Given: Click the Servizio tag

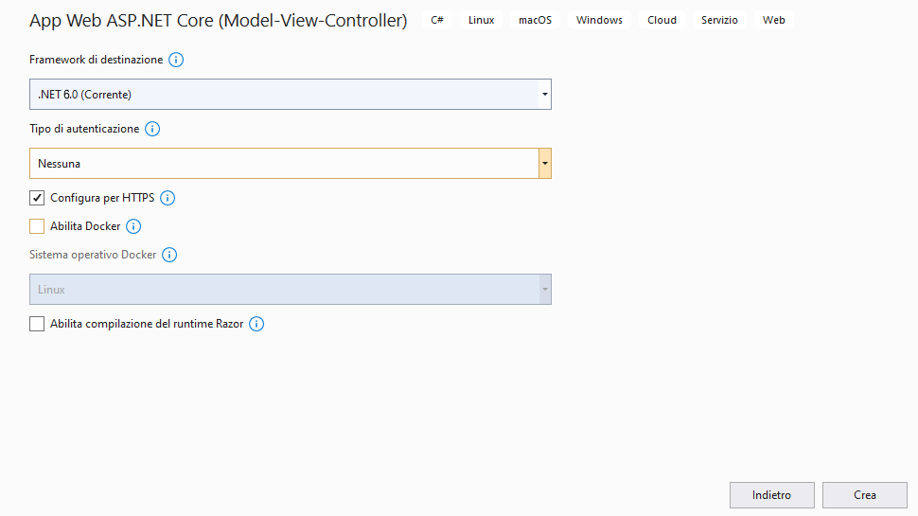Looking at the screenshot, I should point(719,20).
